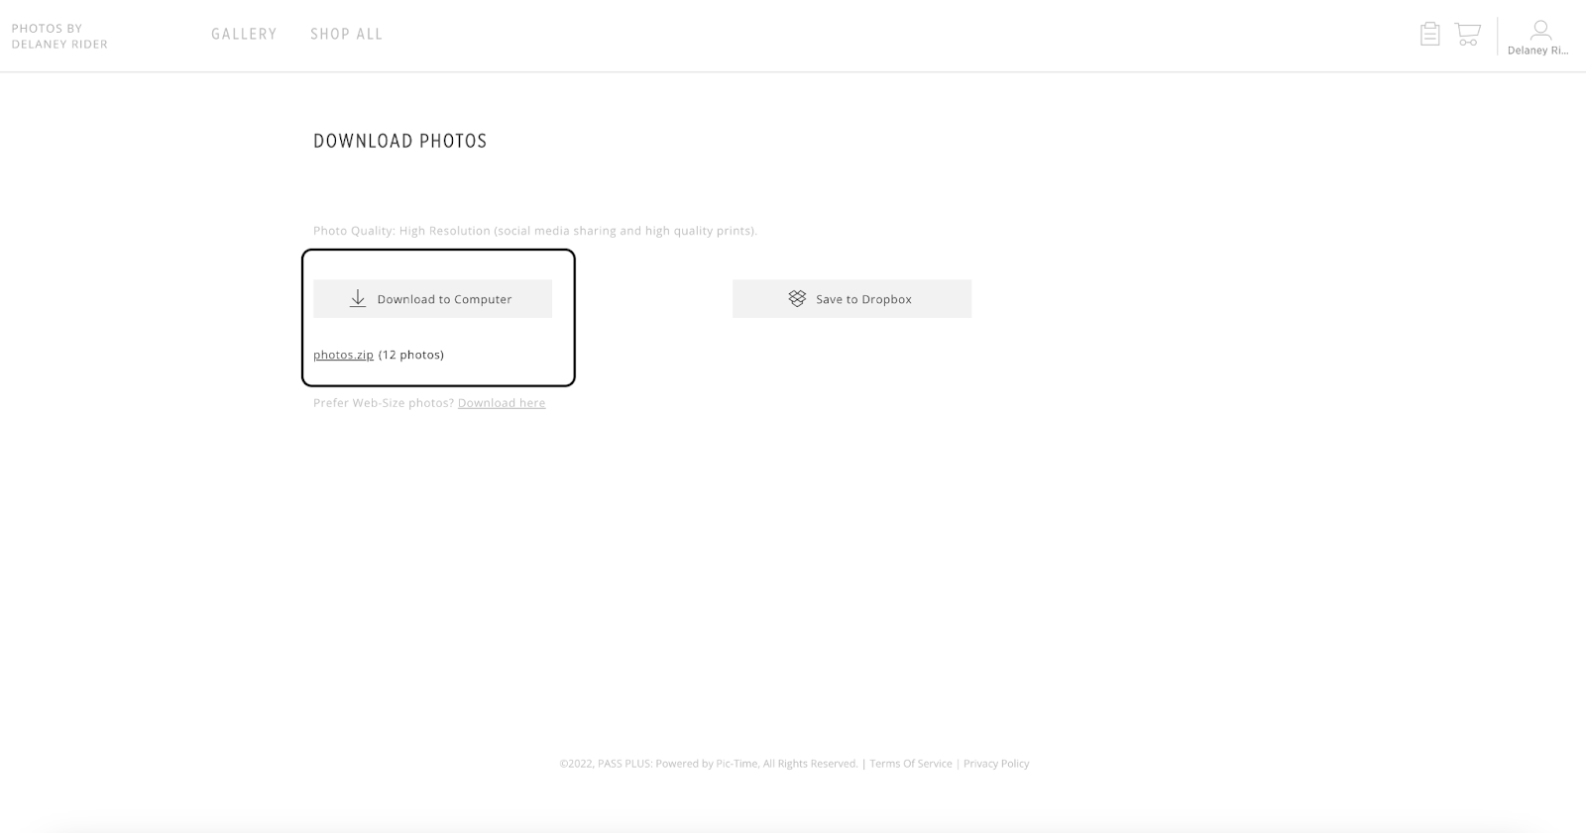Go to the Gallery menu item
The image size is (1586, 833).
(x=244, y=34)
